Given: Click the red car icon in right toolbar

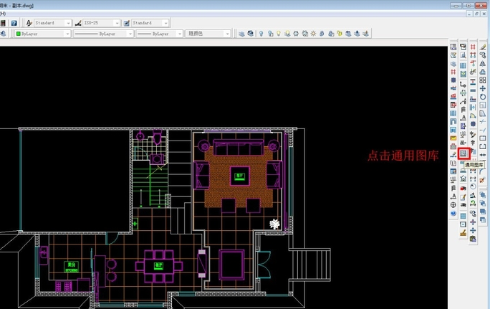Looking at the screenshot, I should click(463, 189).
